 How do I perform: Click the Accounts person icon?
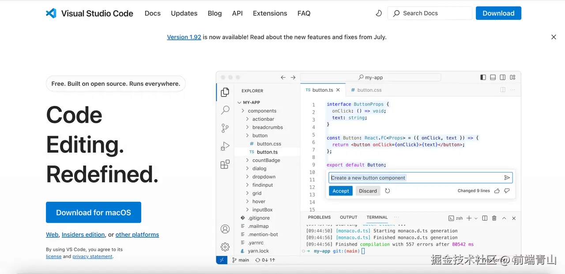[x=225, y=229]
